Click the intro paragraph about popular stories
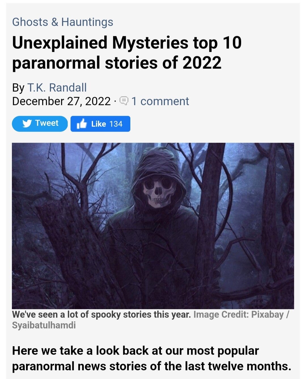 (152, 358)
